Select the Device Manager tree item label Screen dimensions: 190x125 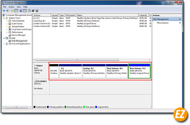pos(19,35)
